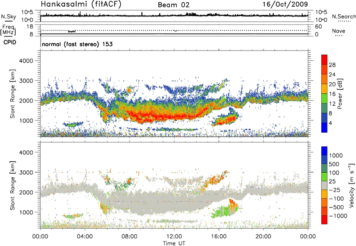Viewport: 356px width, 246px height.
Task: Click '-1000' on the Velocity colorbar
Action: [338, 216]
